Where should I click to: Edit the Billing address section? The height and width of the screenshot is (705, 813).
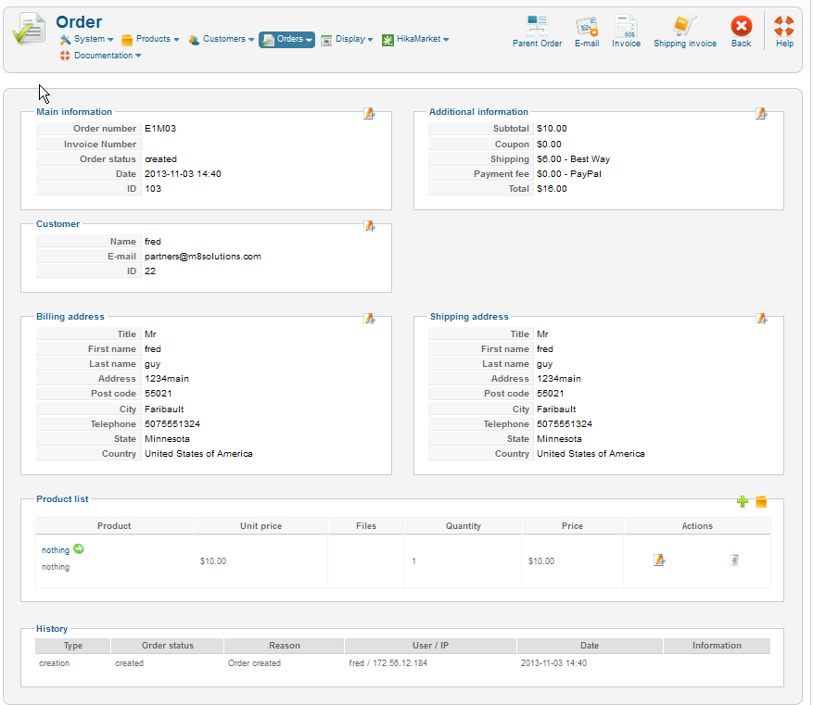click(369, 318)
